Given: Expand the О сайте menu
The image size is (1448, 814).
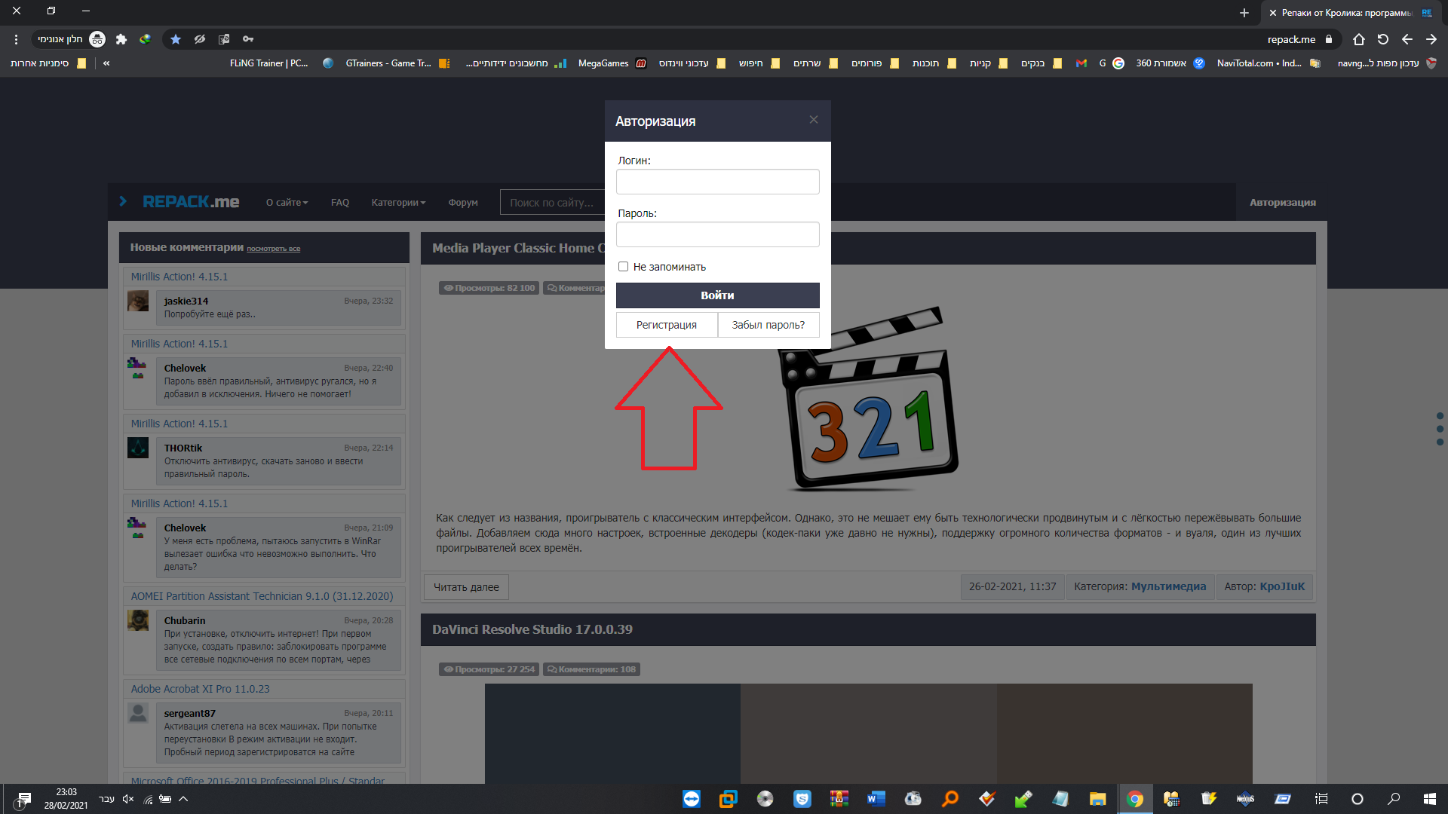Looking at the screenshot, I should [287, 203].
